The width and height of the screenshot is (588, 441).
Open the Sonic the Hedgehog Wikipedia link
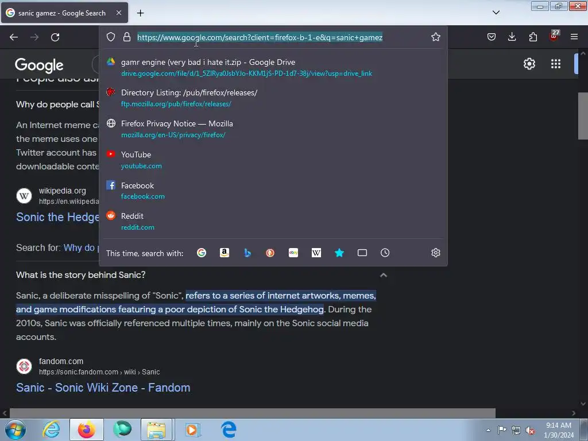click(57, 216)
